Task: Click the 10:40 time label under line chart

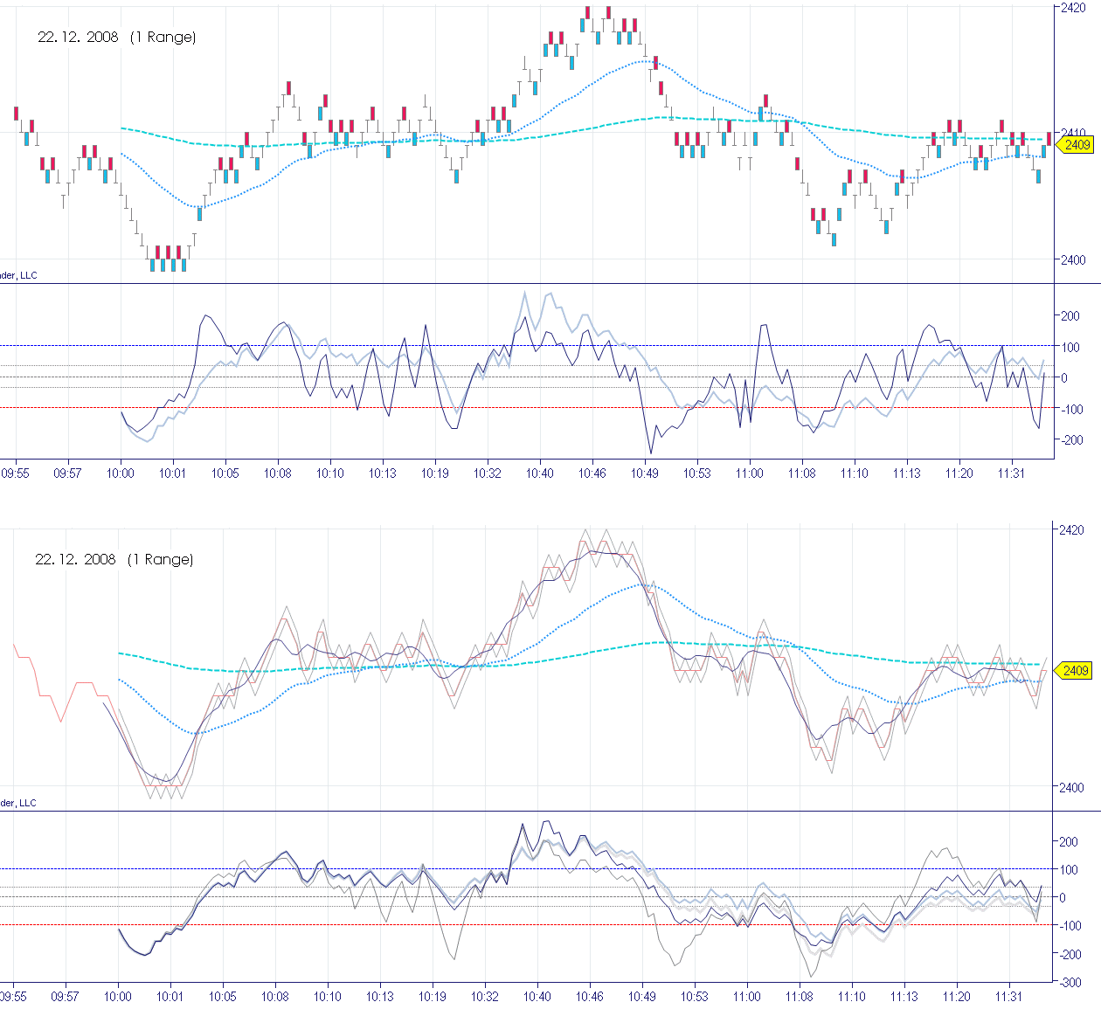Action: (537, 997)
